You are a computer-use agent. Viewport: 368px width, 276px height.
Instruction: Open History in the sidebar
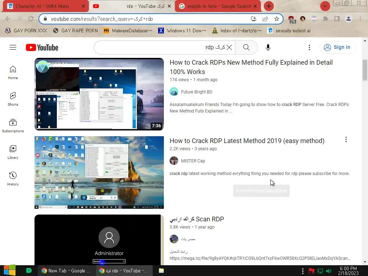[13, 179]
